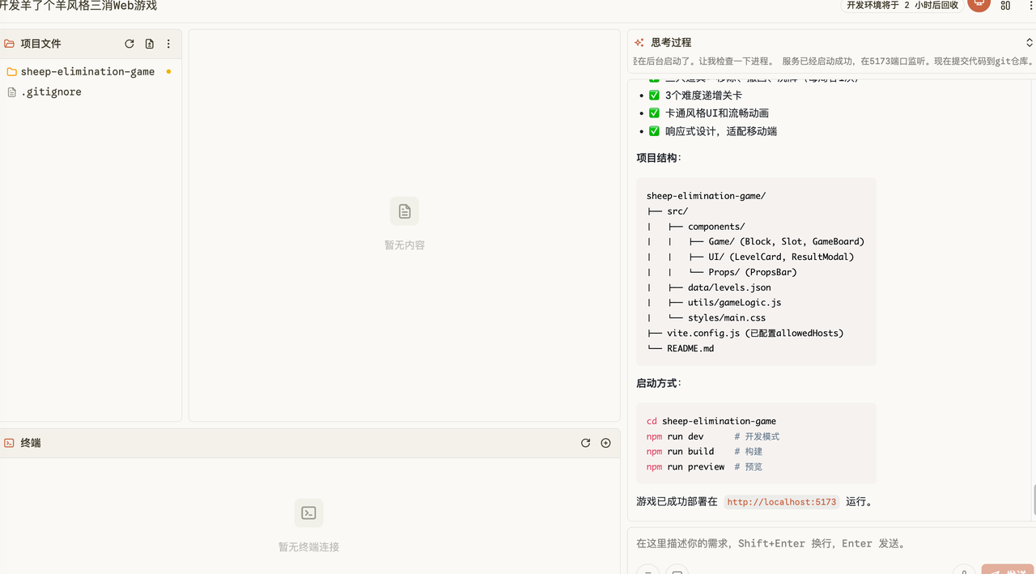Viewport: 1036px width, 574px height.
Task: Click the 响应式设计 green checkmark
Action: click(x=654, y=131)
